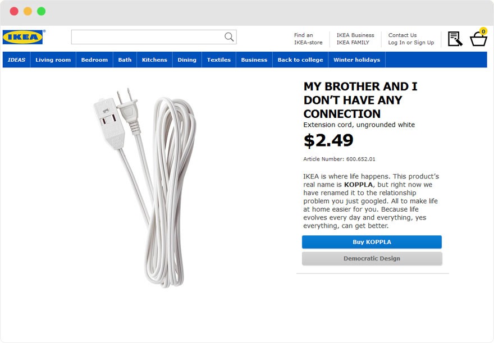
Task: Select Living room in navigation
Action: pyautogui.click(x=53, y=60)
